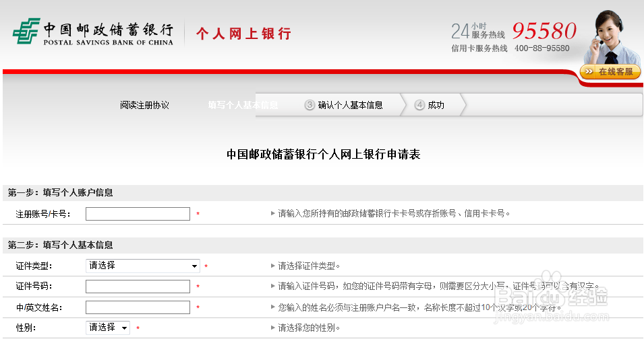Click the POSTAL SAVINGS BANK OF CHINA text
The width and height of the screenshot is (644, 339).
point(109,42)
